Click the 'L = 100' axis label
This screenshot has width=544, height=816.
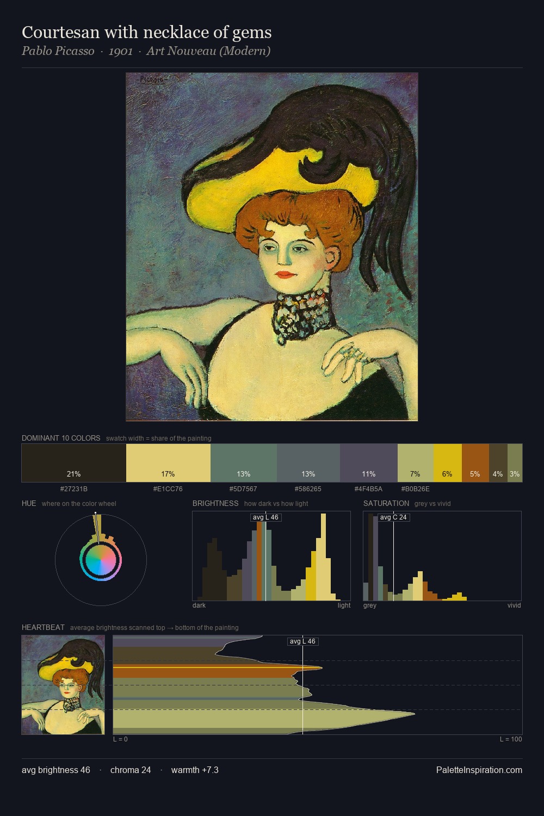511,739
